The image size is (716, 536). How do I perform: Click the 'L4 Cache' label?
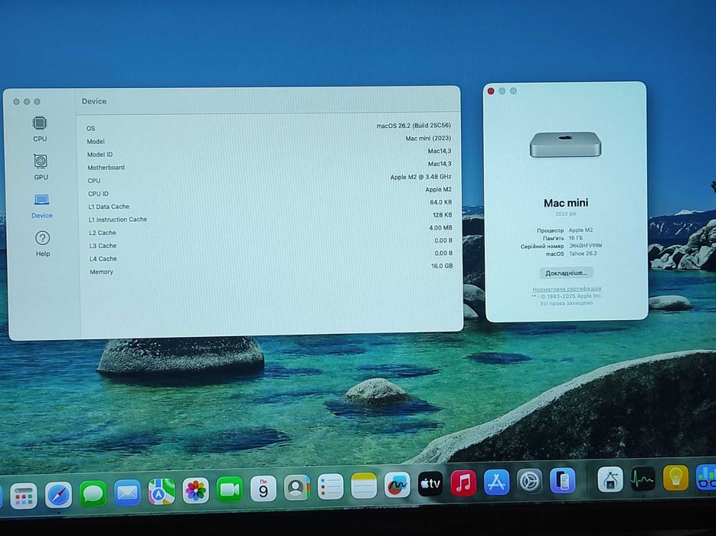103,259
